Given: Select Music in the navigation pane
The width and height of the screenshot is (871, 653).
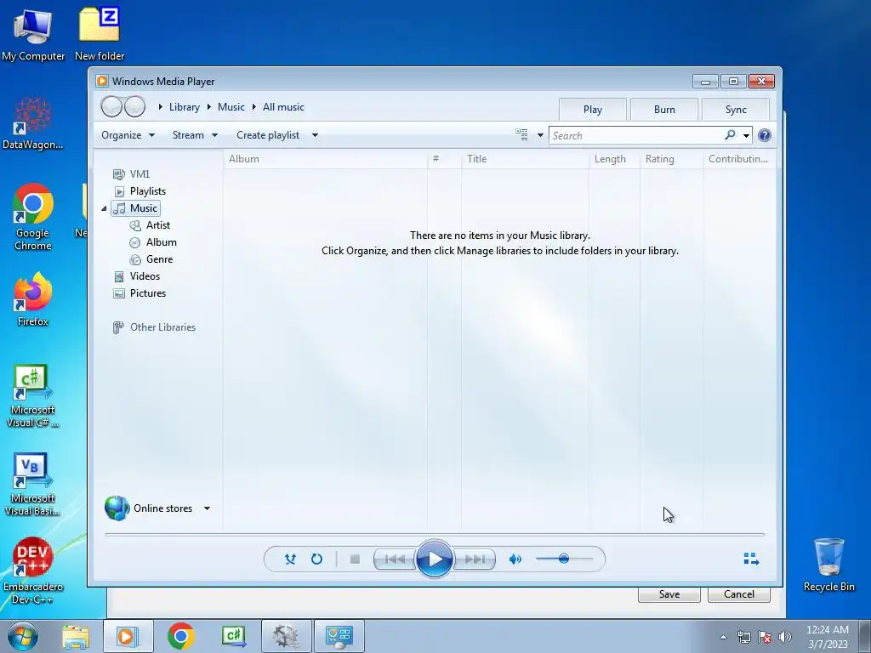Looking at the screenshot, I should point(136,208).
